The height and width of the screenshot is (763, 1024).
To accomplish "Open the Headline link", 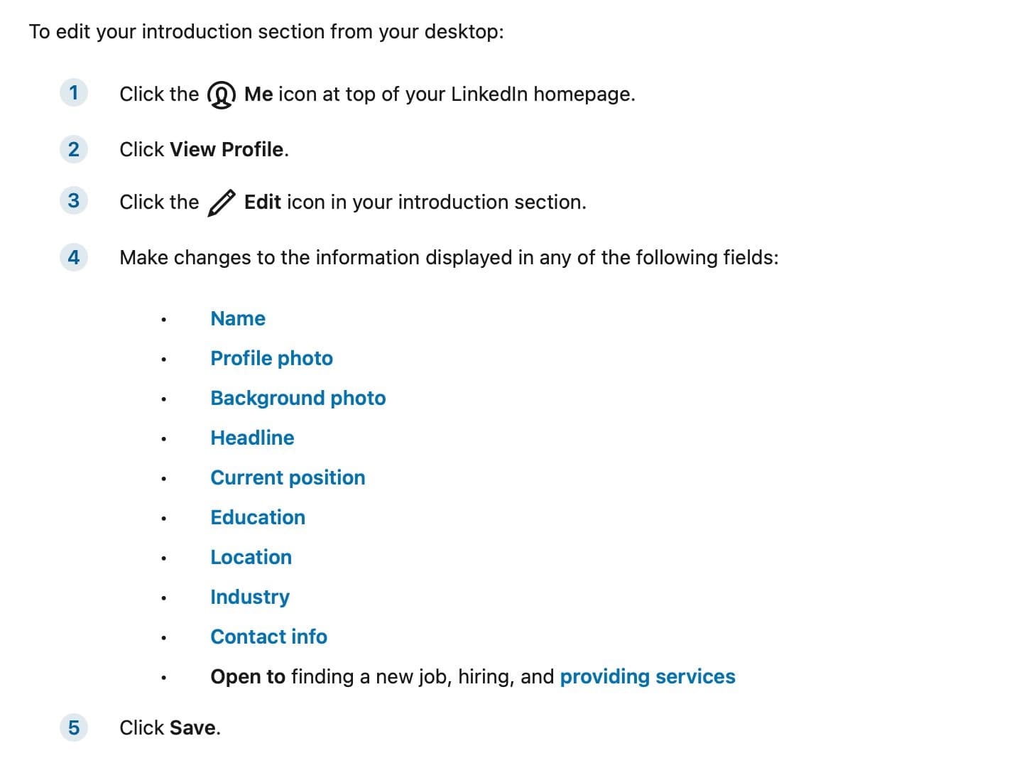I will [252, 438].
